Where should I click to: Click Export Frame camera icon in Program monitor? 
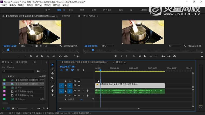point(175,56)
